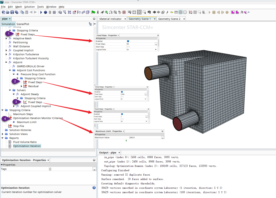Click the blue Play macro icon
This screenshot has height=198, width=276.
(41, 12)
